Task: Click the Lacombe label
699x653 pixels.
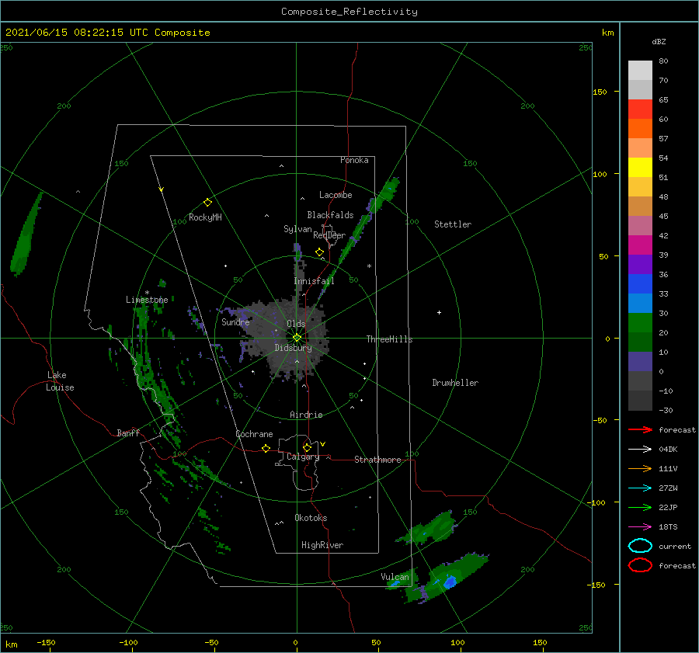Action: 336,195
